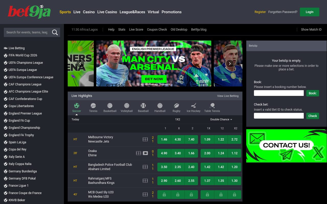This screenshot has width=327, height=204.
Task: Select the Tennis sport icon
Action: (x=93, y=106)
